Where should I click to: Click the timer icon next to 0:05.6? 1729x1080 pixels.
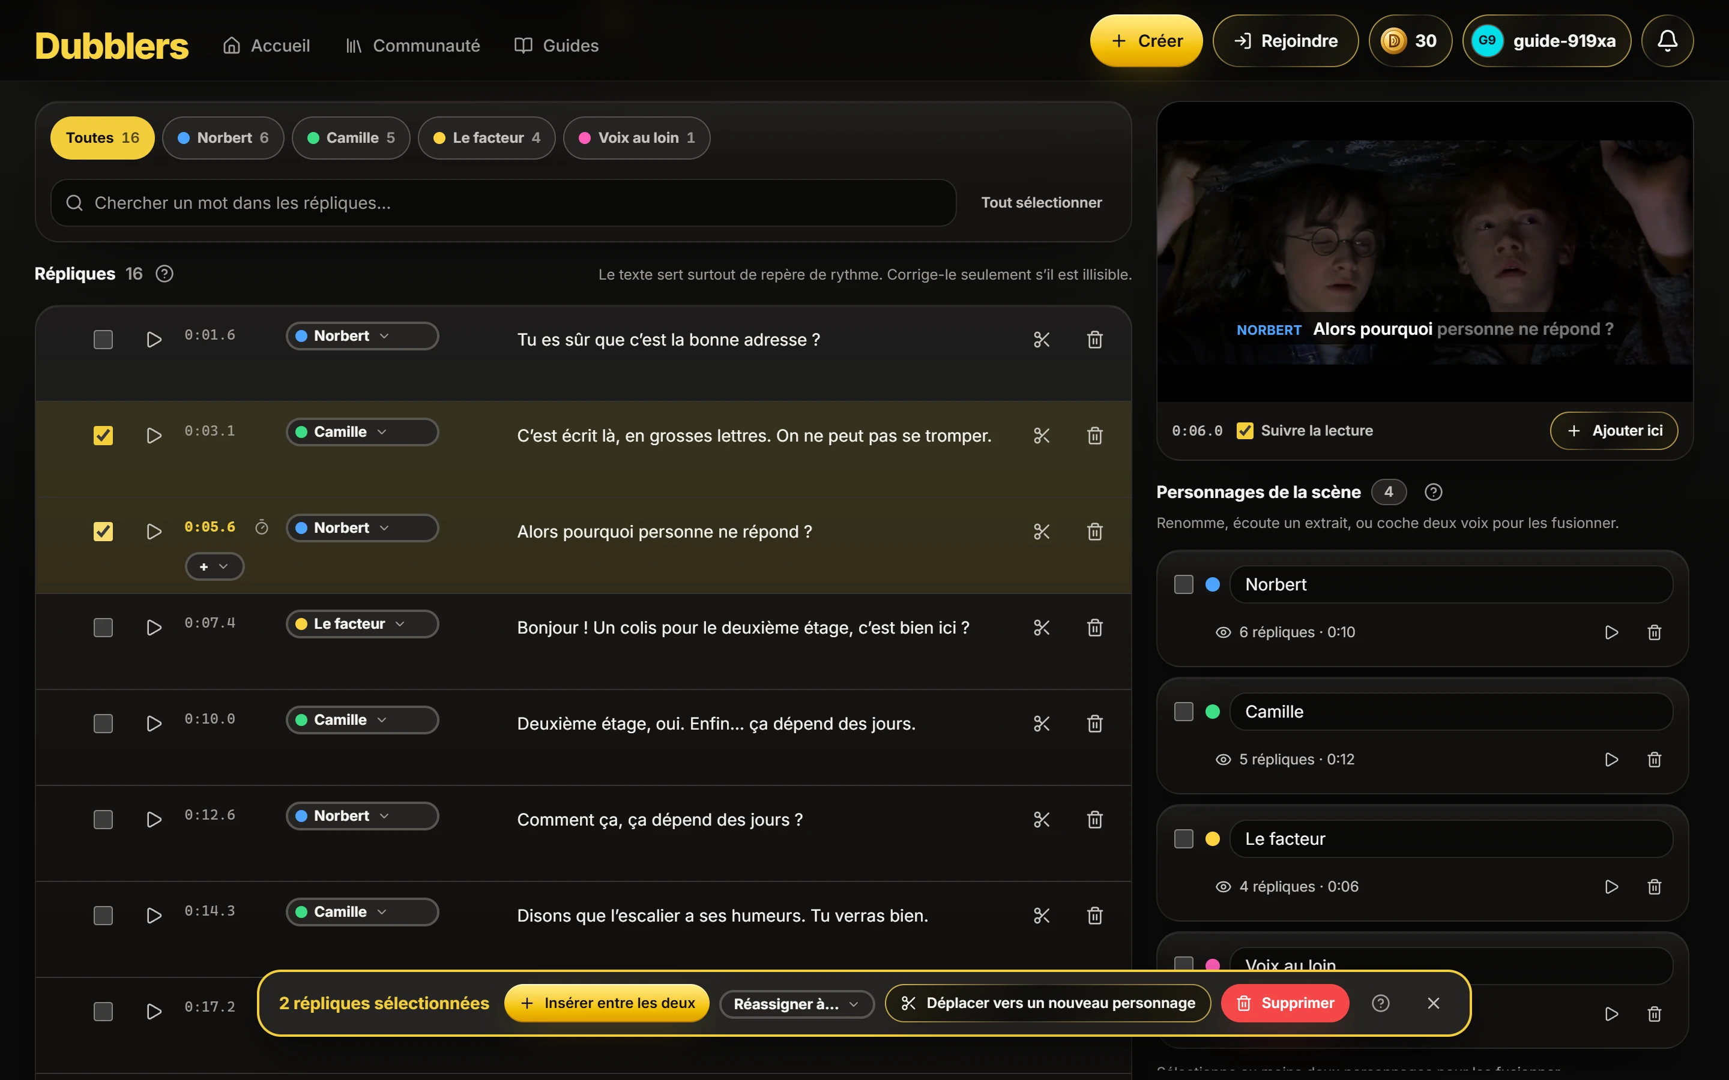pos(262,527)
